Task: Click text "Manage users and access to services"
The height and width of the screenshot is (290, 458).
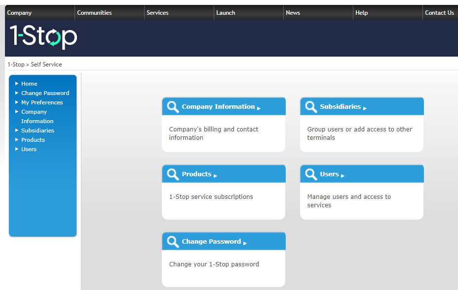Action: tap(349, 201)
